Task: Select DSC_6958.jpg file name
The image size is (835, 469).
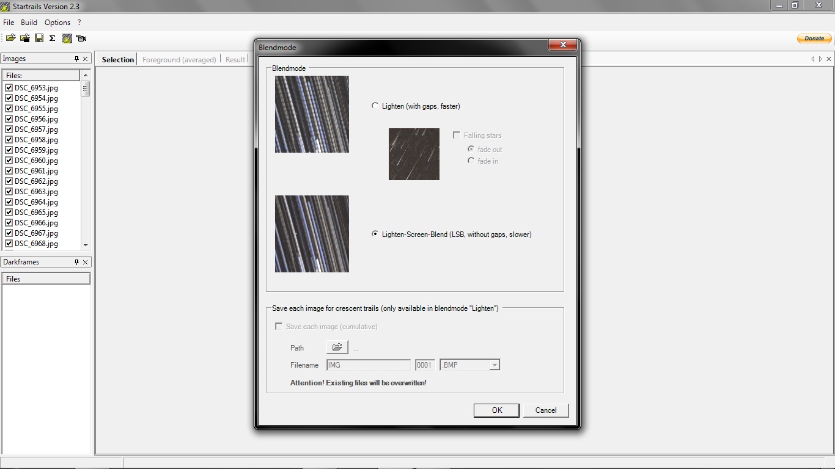Action: click(x=36, y=140)
